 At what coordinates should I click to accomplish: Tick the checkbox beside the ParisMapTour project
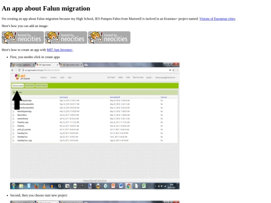[x=14, y=137]
